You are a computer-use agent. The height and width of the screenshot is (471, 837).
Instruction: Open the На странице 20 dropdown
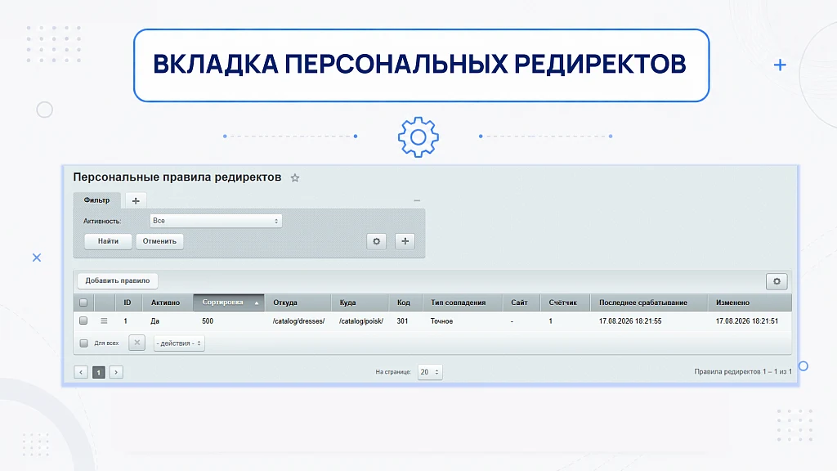tap(429, 372)
